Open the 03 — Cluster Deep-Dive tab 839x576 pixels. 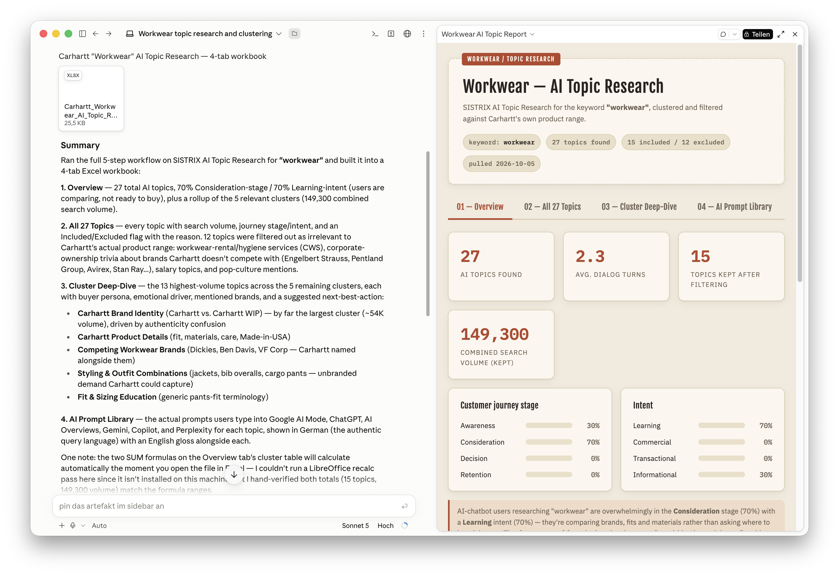click(639, 207)
